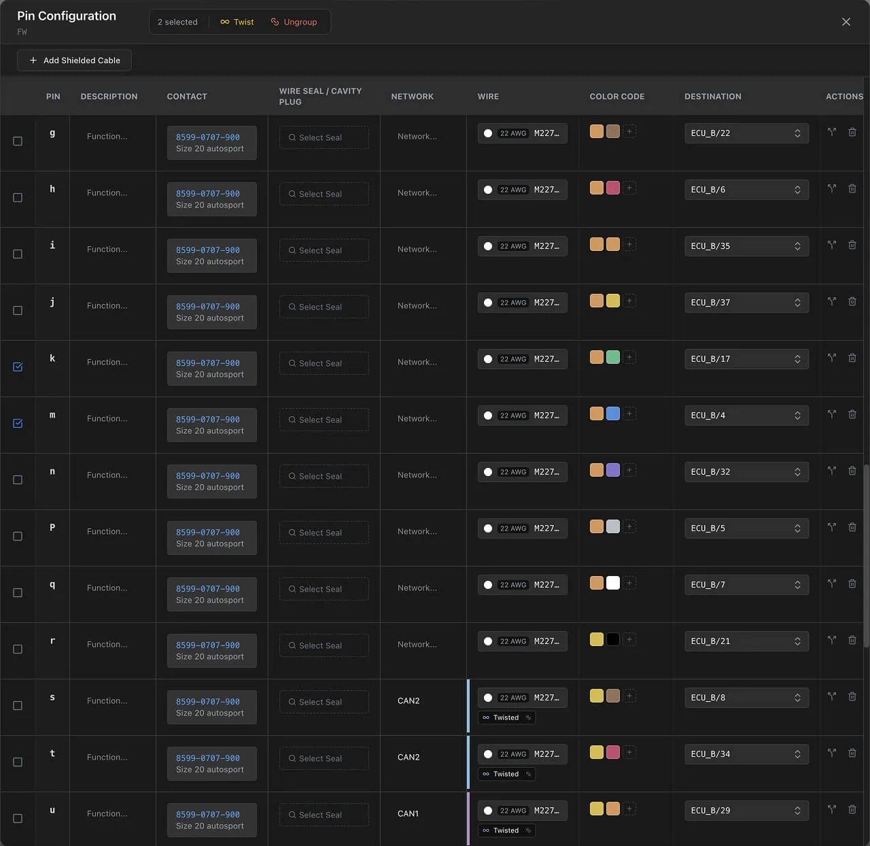870x846 pixels.
Task: Check the pin u checkbox
Action: [18, 819]
